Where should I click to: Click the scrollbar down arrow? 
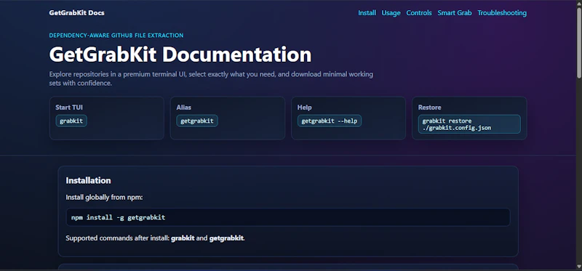coord(578,267)
